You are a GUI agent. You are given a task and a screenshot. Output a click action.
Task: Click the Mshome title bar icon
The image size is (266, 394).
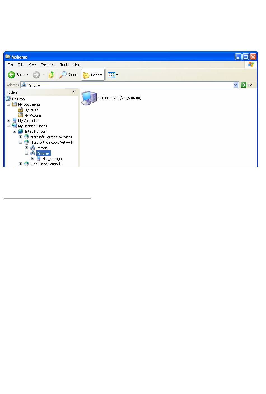[x=8, y=57]
